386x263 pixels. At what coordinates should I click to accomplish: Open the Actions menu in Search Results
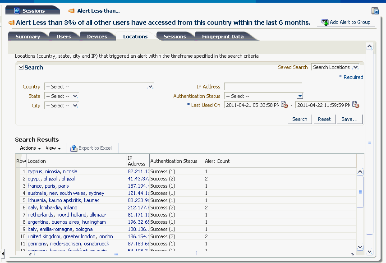[x=29, y=148]
